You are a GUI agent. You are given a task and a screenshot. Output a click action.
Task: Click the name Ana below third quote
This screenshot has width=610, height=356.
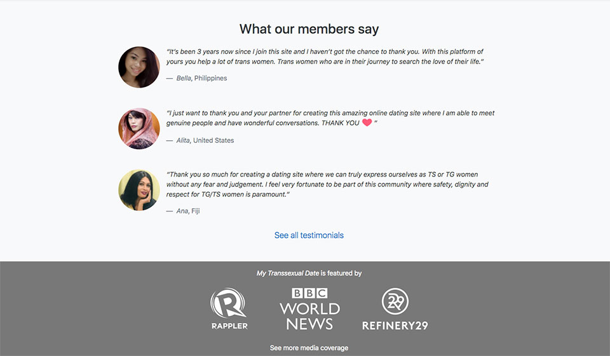tap(182, 211)
